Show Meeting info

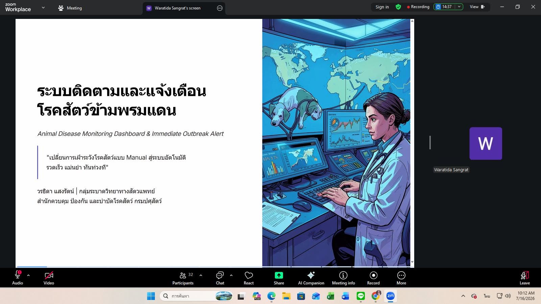(344, 278)
